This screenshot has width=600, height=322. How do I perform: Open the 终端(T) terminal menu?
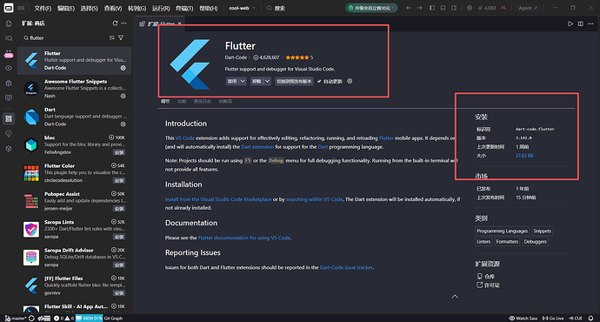[x=184, y=8]
